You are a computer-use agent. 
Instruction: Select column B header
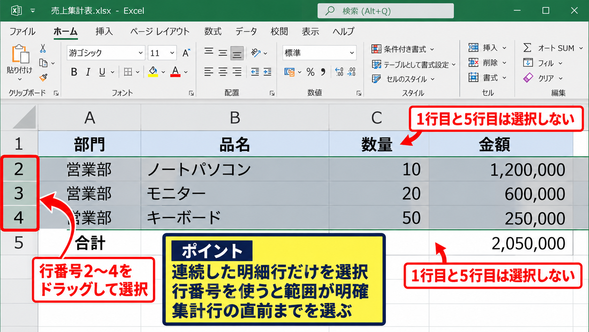[235, 117]
